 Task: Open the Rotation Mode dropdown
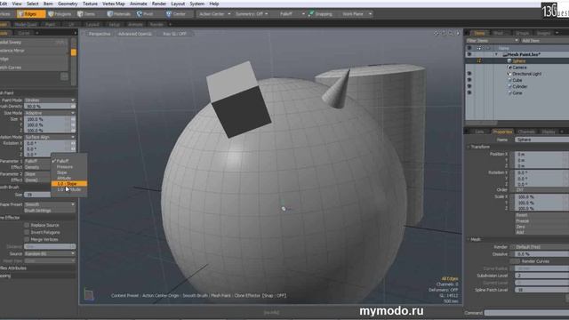tap(50, 137)
